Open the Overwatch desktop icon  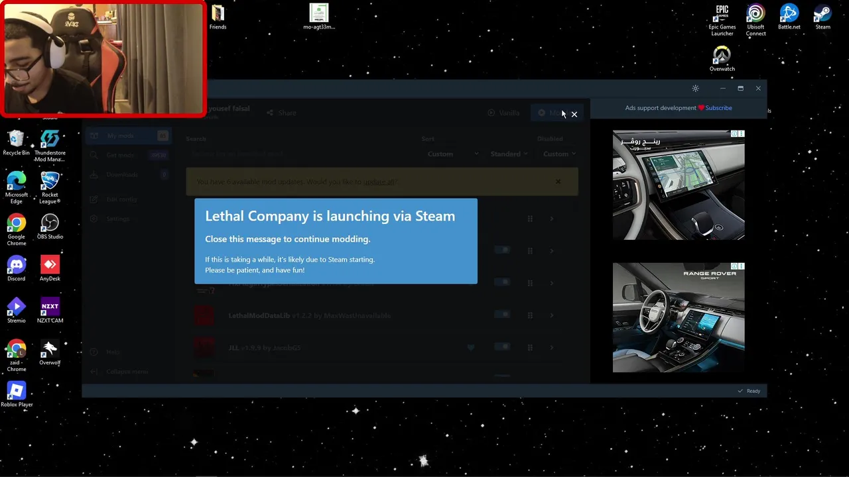click(722, 58)
